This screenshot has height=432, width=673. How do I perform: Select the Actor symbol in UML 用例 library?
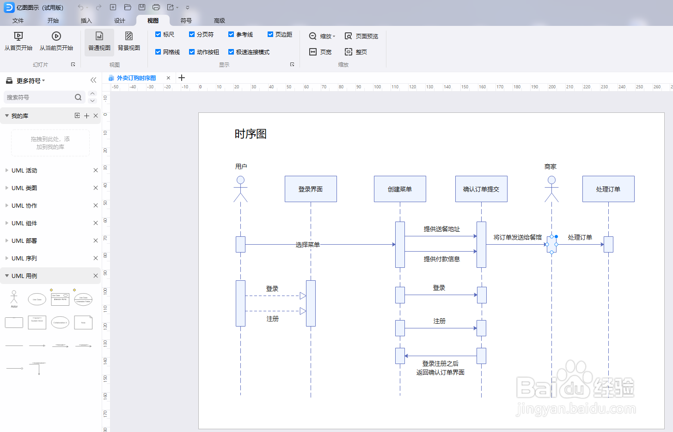[x=13, y=298]
